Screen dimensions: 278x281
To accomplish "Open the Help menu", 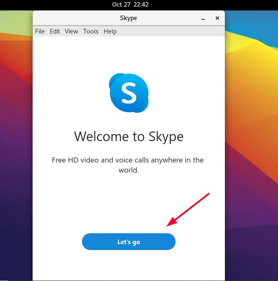I will click(110, 31).
